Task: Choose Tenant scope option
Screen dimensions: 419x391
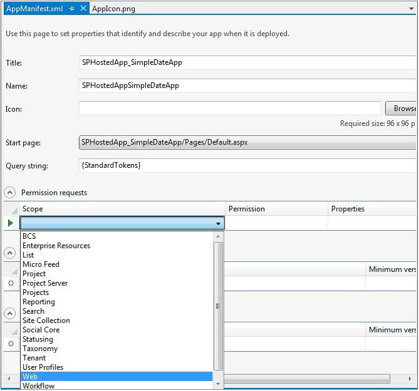Action: pos(117,358)
